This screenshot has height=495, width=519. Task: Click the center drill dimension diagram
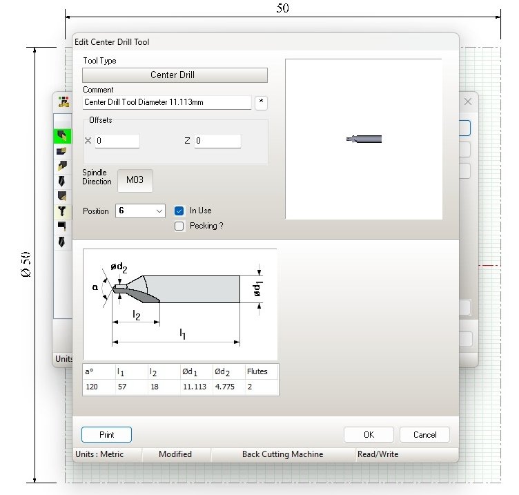(180, 304)
